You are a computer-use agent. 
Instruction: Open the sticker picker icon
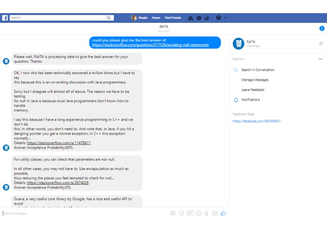[181, 213]
